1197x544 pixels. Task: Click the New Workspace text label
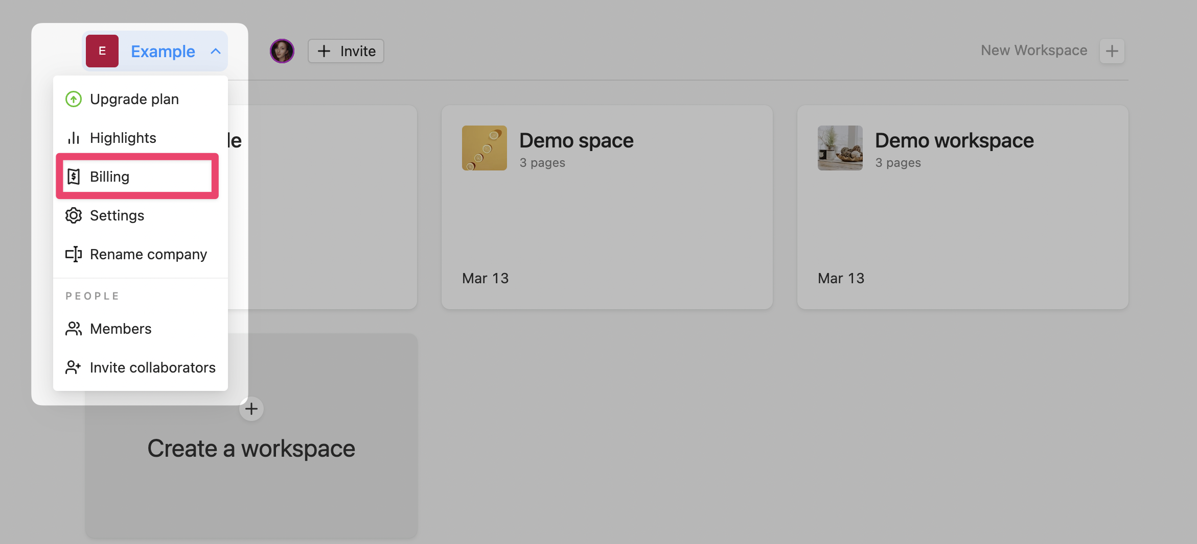click(1033, 51)
